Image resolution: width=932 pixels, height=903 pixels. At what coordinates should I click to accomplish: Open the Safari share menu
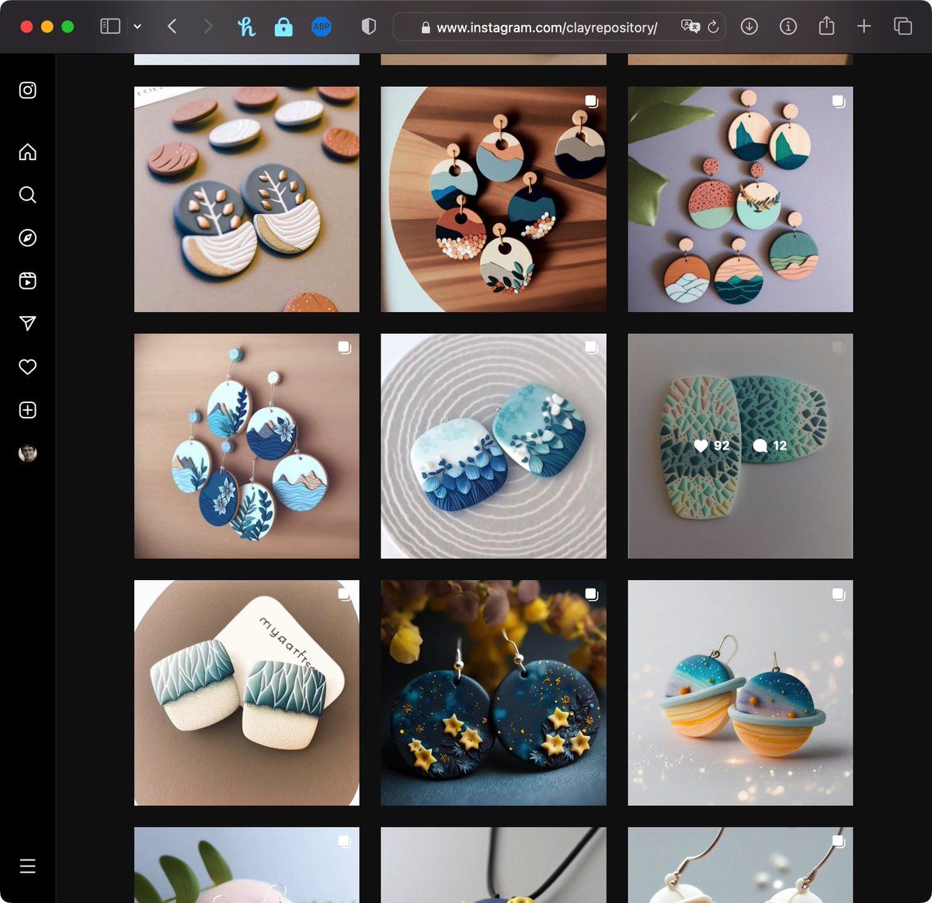pyautogui.click(x=826, y=26)
